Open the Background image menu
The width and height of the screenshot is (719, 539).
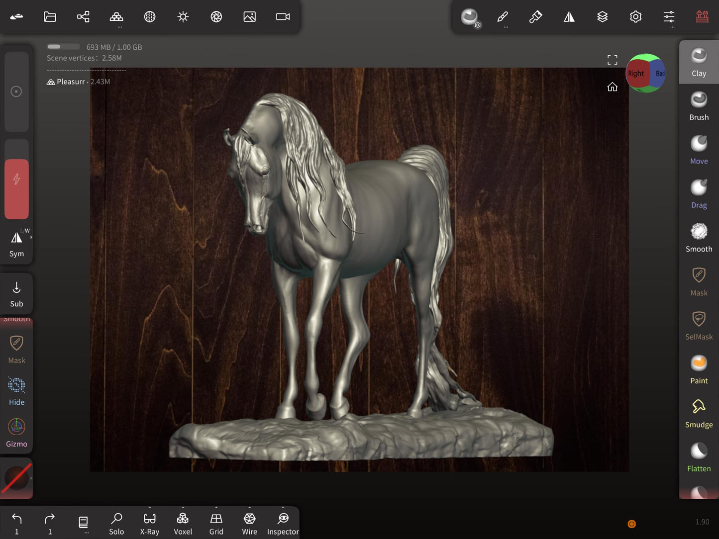pyautogui.click(x=250, y=17)
